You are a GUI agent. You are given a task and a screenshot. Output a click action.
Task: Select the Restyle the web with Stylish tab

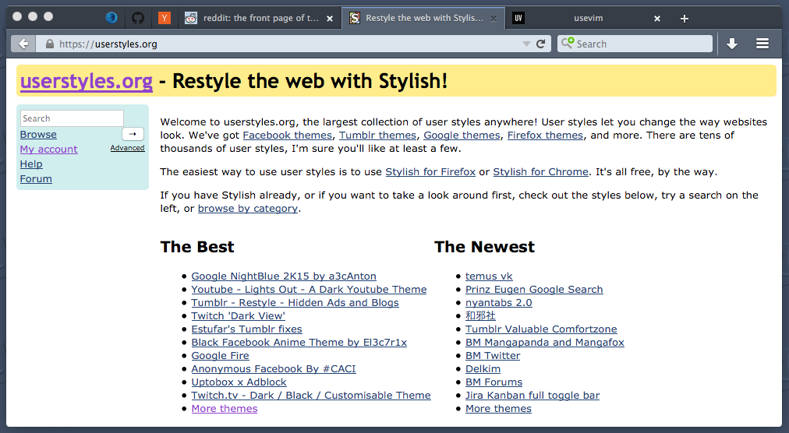(423, 18)
